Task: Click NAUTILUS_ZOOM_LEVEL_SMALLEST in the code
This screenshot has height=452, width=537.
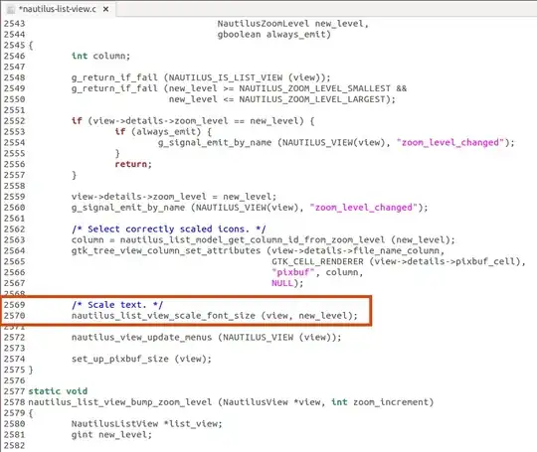Action: [314, 88]
